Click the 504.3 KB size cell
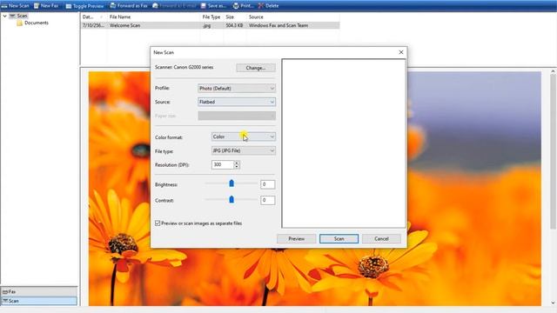The height and width of the screenshot is (313, 557). pos(234,25)
